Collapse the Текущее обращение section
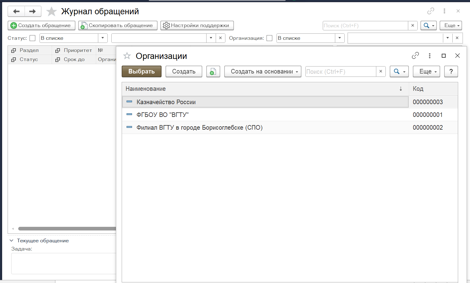 (x=12, y=240)
